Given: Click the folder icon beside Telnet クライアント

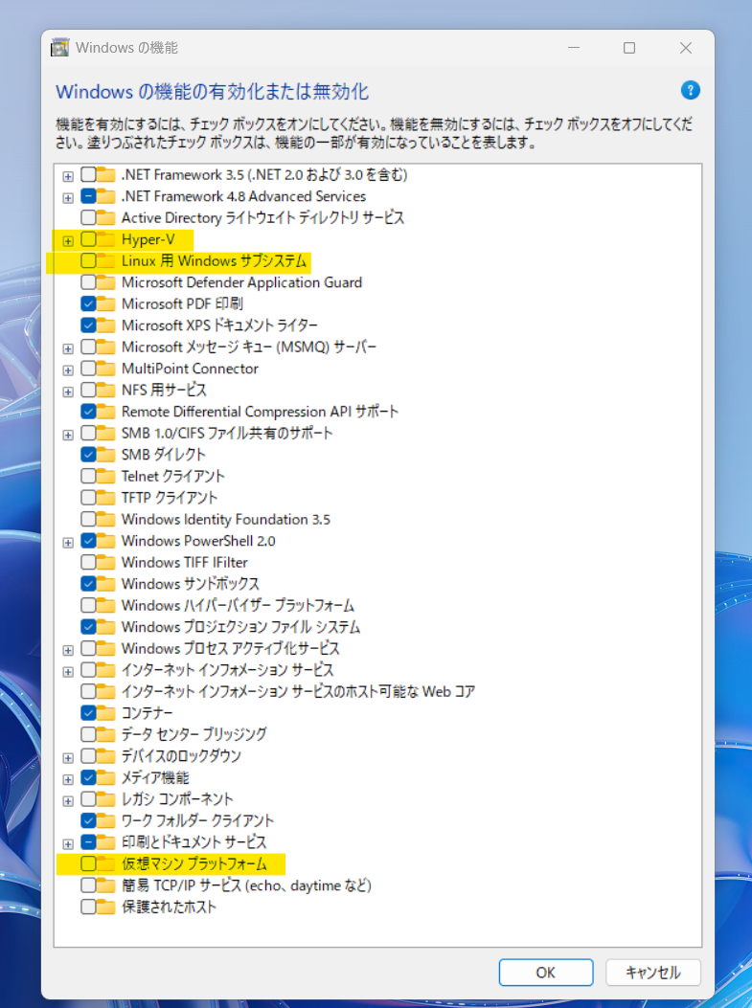Looking at the screenshot, I should coord(105,476).
